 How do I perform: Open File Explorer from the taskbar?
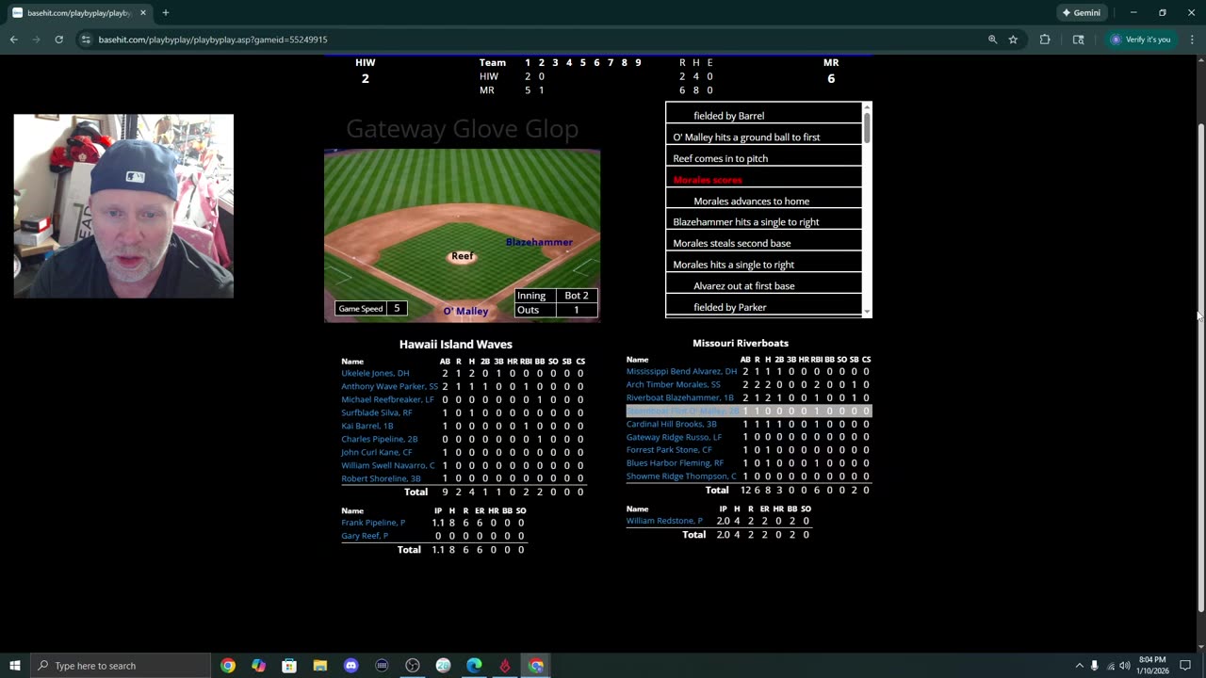(x=320, y=666)
